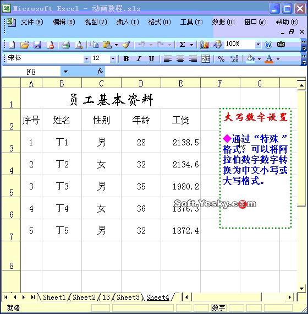Toggle Bold formatting

pyautogui.click(x=126, y=59)
